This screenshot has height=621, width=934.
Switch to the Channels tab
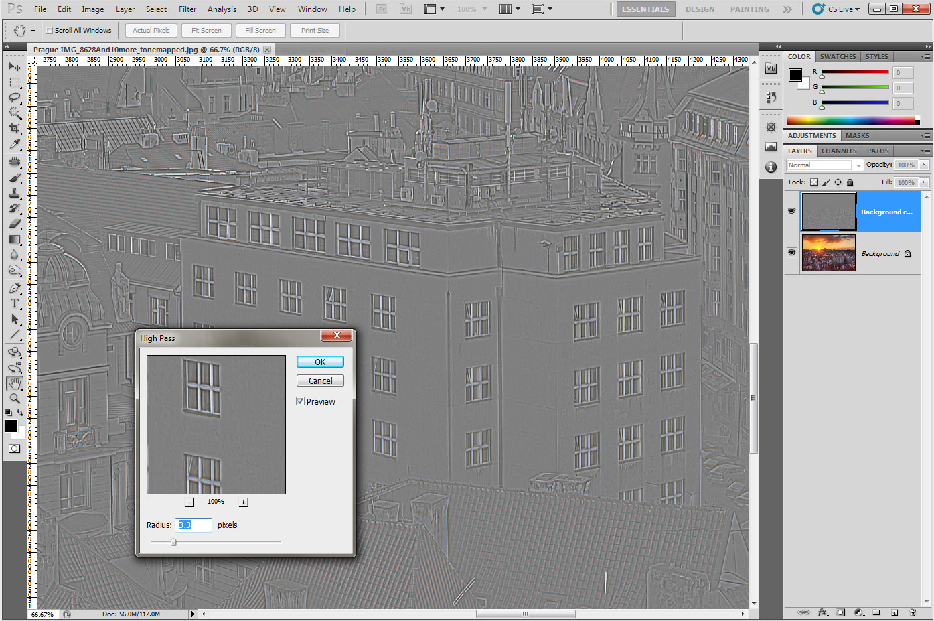click(x=838, y=151)
